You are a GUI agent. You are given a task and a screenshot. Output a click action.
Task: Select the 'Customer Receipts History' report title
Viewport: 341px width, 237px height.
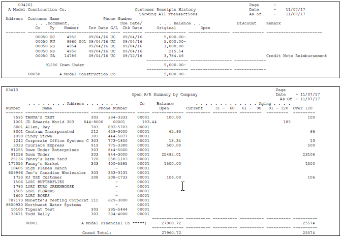pos(165,10)
